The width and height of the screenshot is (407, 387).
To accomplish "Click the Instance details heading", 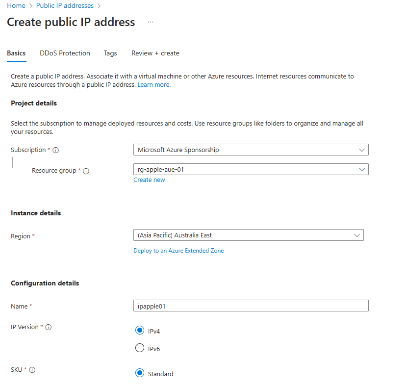I will [36, 213].
